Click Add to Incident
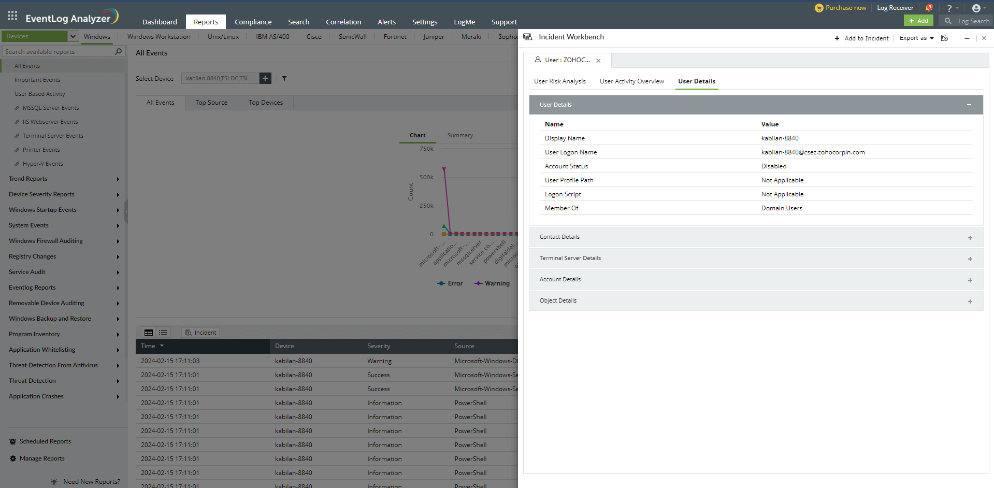Image resolution: width=994 pixels, height=488 pixels. point(861,38)
